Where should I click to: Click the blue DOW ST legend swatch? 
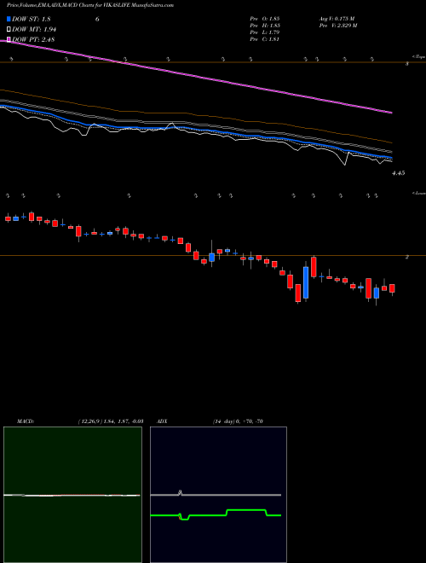point(9,19)
